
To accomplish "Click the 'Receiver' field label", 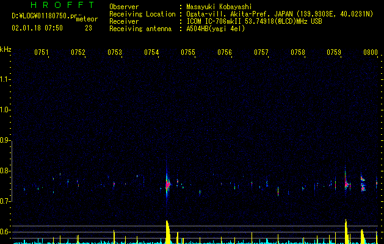I will pyautogui.click(x=124, y=21).
